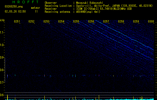Click the gray frequency range bracket on left axis
Screen dimensions: 157x100
[x=5, y=70]
